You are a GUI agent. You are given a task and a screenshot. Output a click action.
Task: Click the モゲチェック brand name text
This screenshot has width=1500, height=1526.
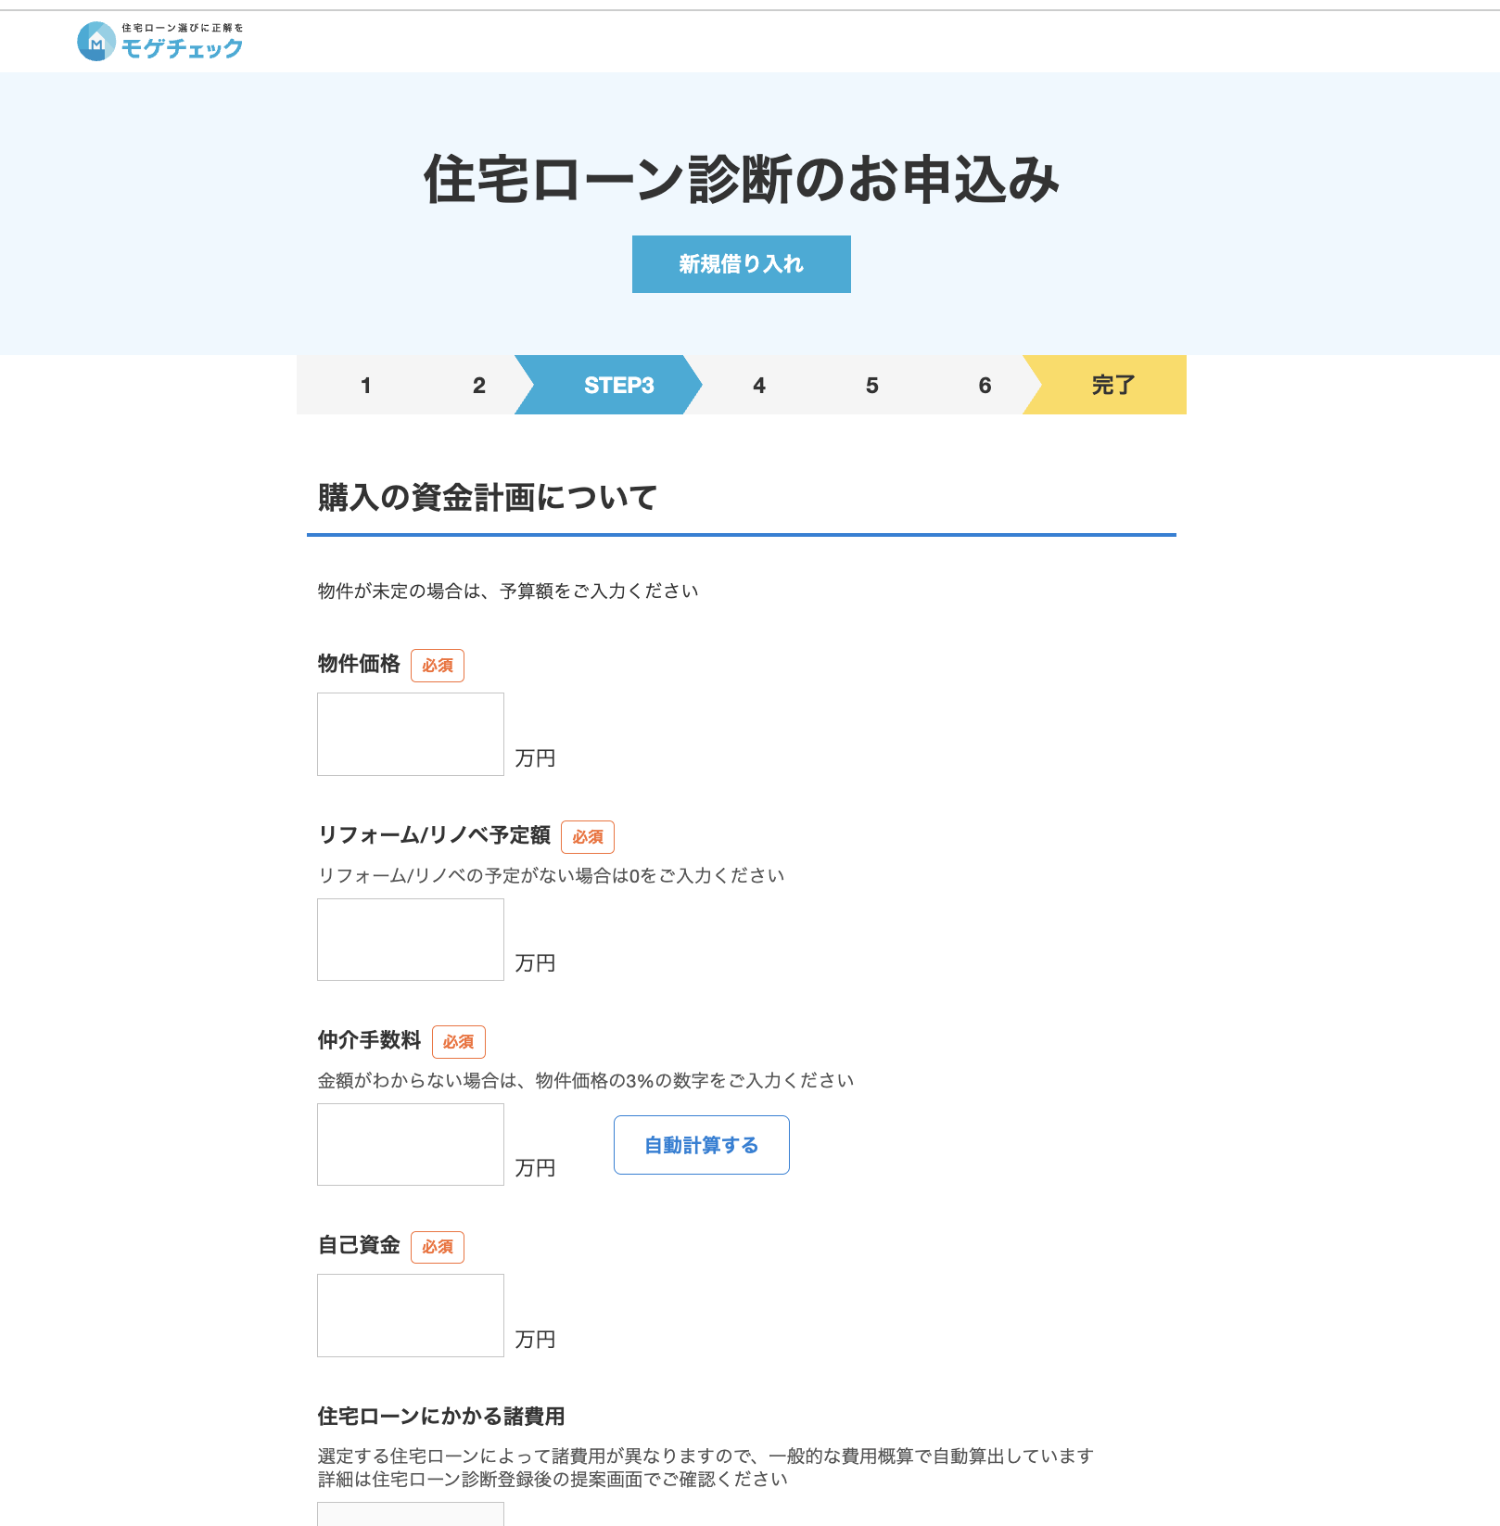click(x=183, y=49)
